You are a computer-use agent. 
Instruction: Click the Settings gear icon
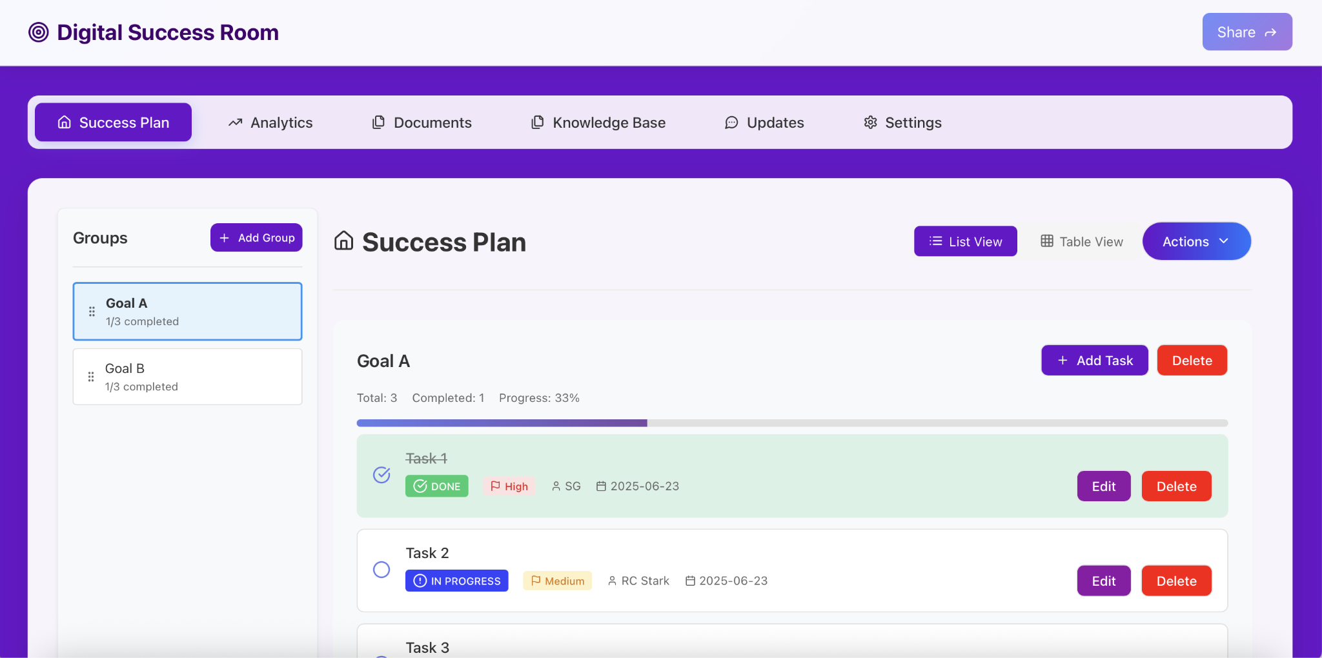[869, 122]
